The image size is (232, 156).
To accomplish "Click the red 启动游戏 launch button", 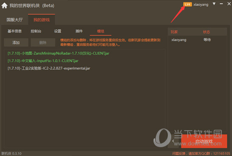I will click(204, 141).
